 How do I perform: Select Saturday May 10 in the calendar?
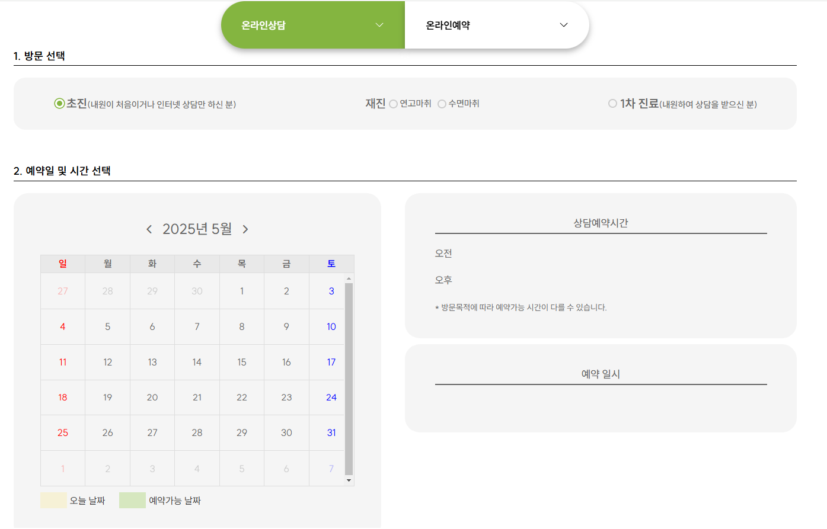click(x=331, y=326)
